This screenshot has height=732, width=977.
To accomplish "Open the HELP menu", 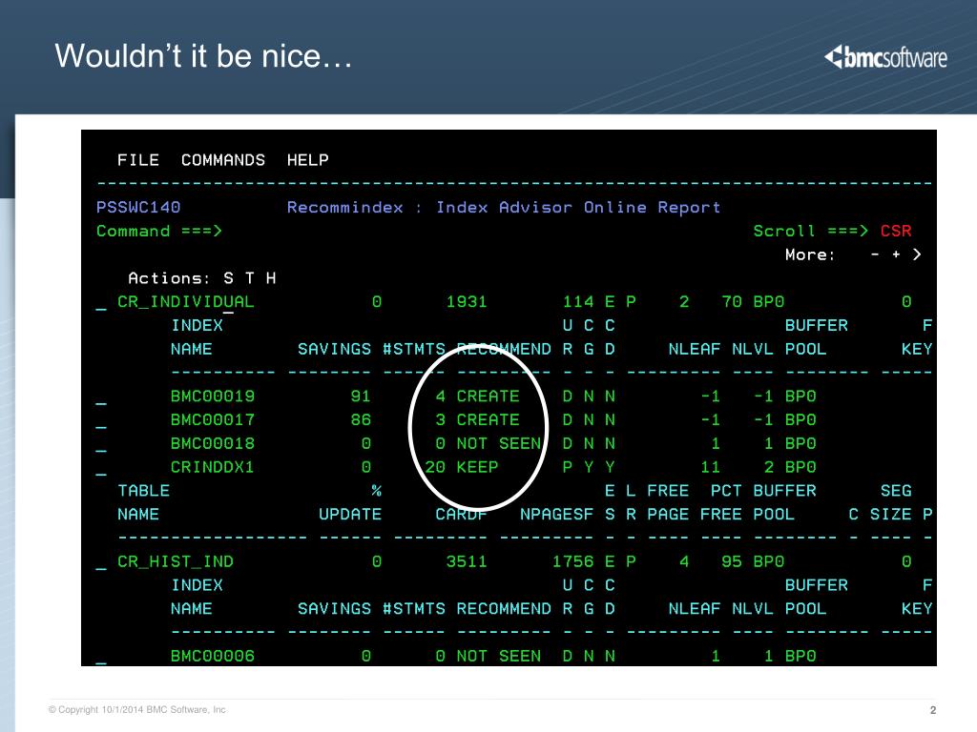I will (x=308, y=160).
